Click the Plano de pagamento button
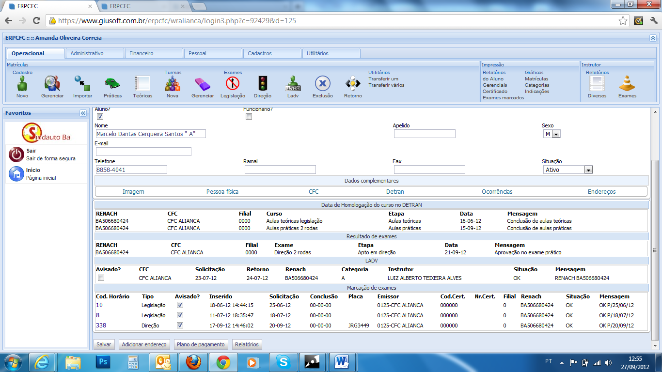The height and width of the screenshot is (372, 662). pyautogui.click(x=201, y=344)
